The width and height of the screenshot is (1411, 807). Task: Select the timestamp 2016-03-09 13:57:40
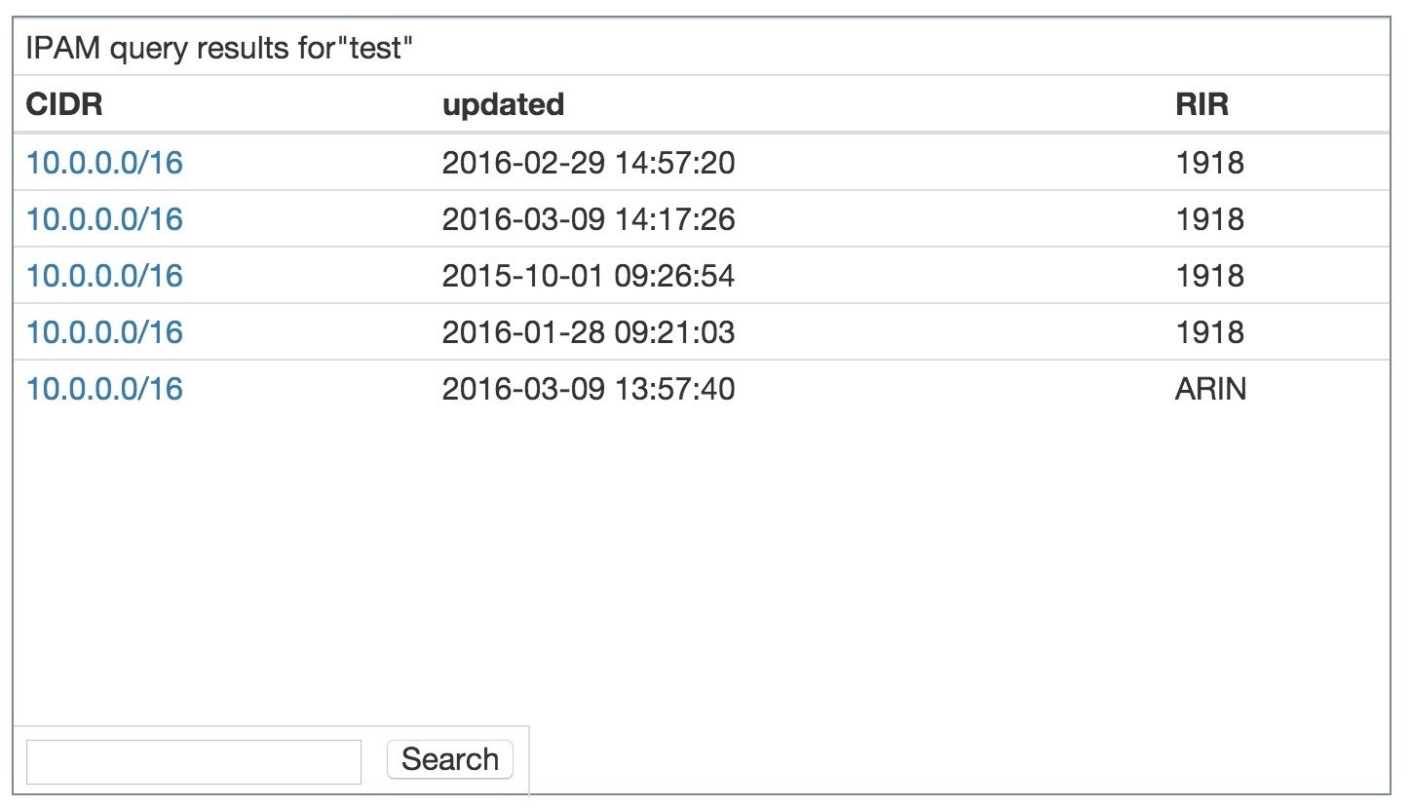point(588,388)
